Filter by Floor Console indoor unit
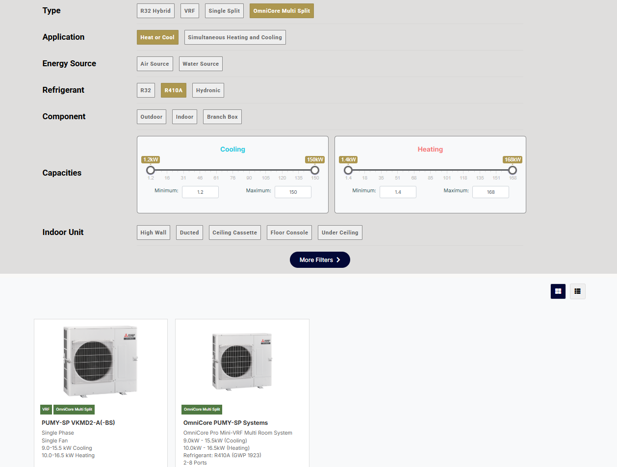 pos(289,233)
